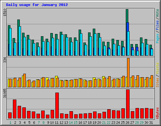Click the blue Files bar for day 28
This screenshot has height=126, width=161.
click(137, 49)
